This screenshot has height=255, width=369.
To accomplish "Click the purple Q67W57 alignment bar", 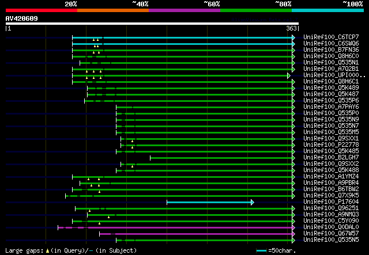I will click(x=196, y=234).
